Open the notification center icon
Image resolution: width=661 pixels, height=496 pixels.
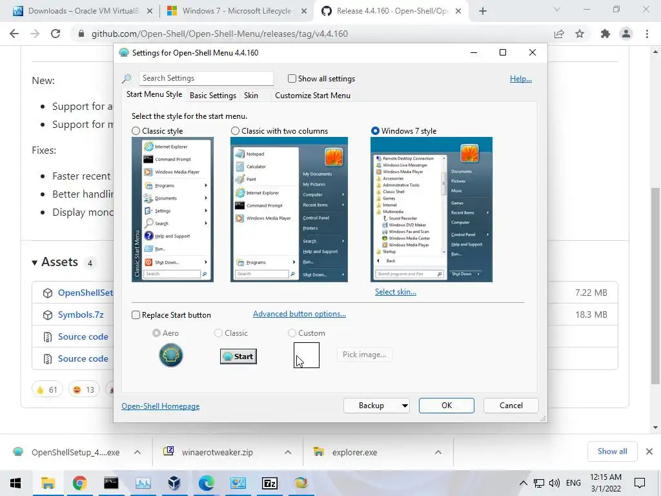point(640,483)
